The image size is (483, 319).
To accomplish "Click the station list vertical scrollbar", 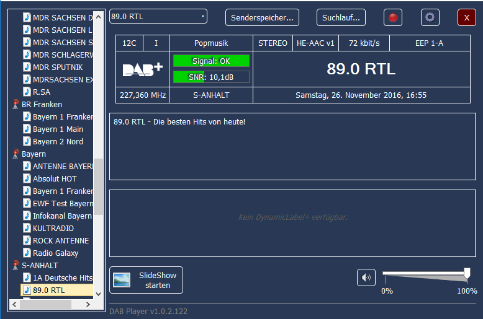I will coord(99,186).
